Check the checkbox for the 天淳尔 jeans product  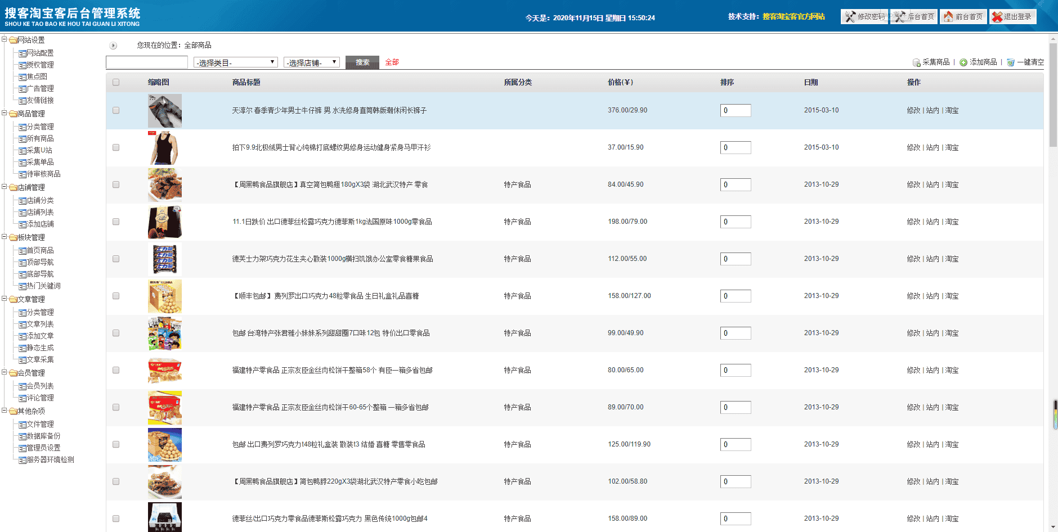point(116,110)
